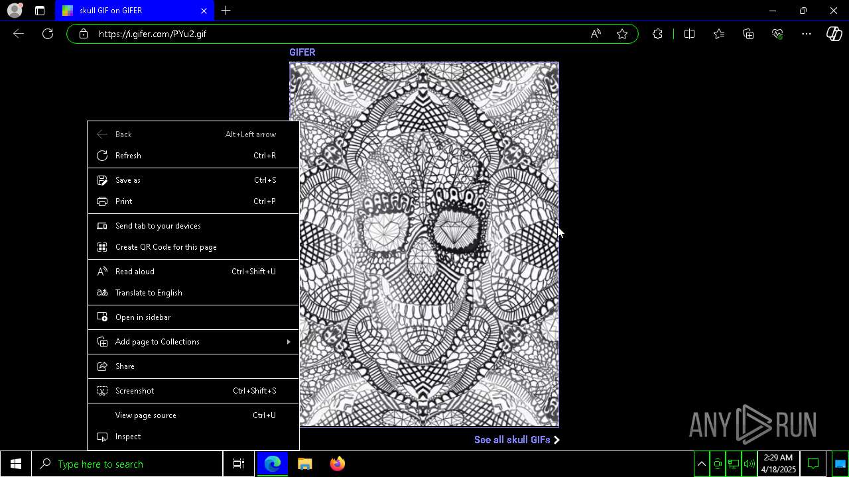Add this page to favorites star
This screenshot has width=849, height=477.
622,34
